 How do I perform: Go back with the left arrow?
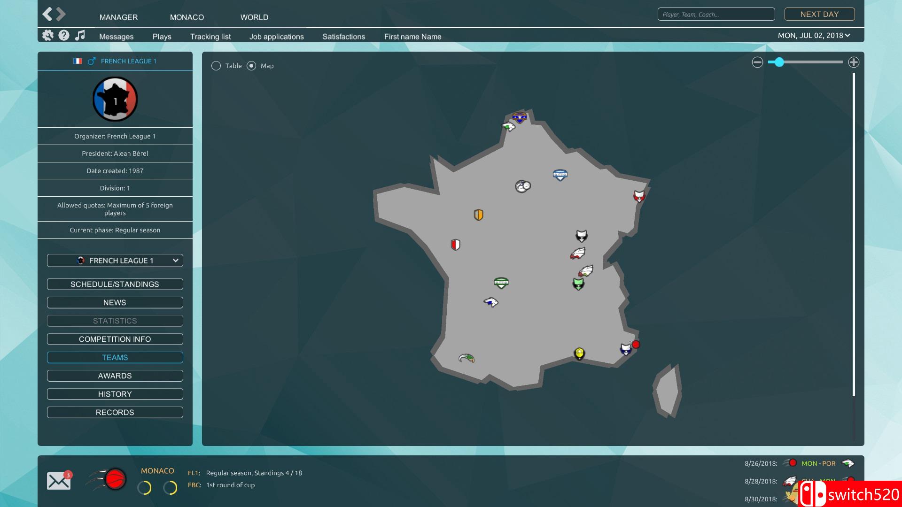point(47,14)
